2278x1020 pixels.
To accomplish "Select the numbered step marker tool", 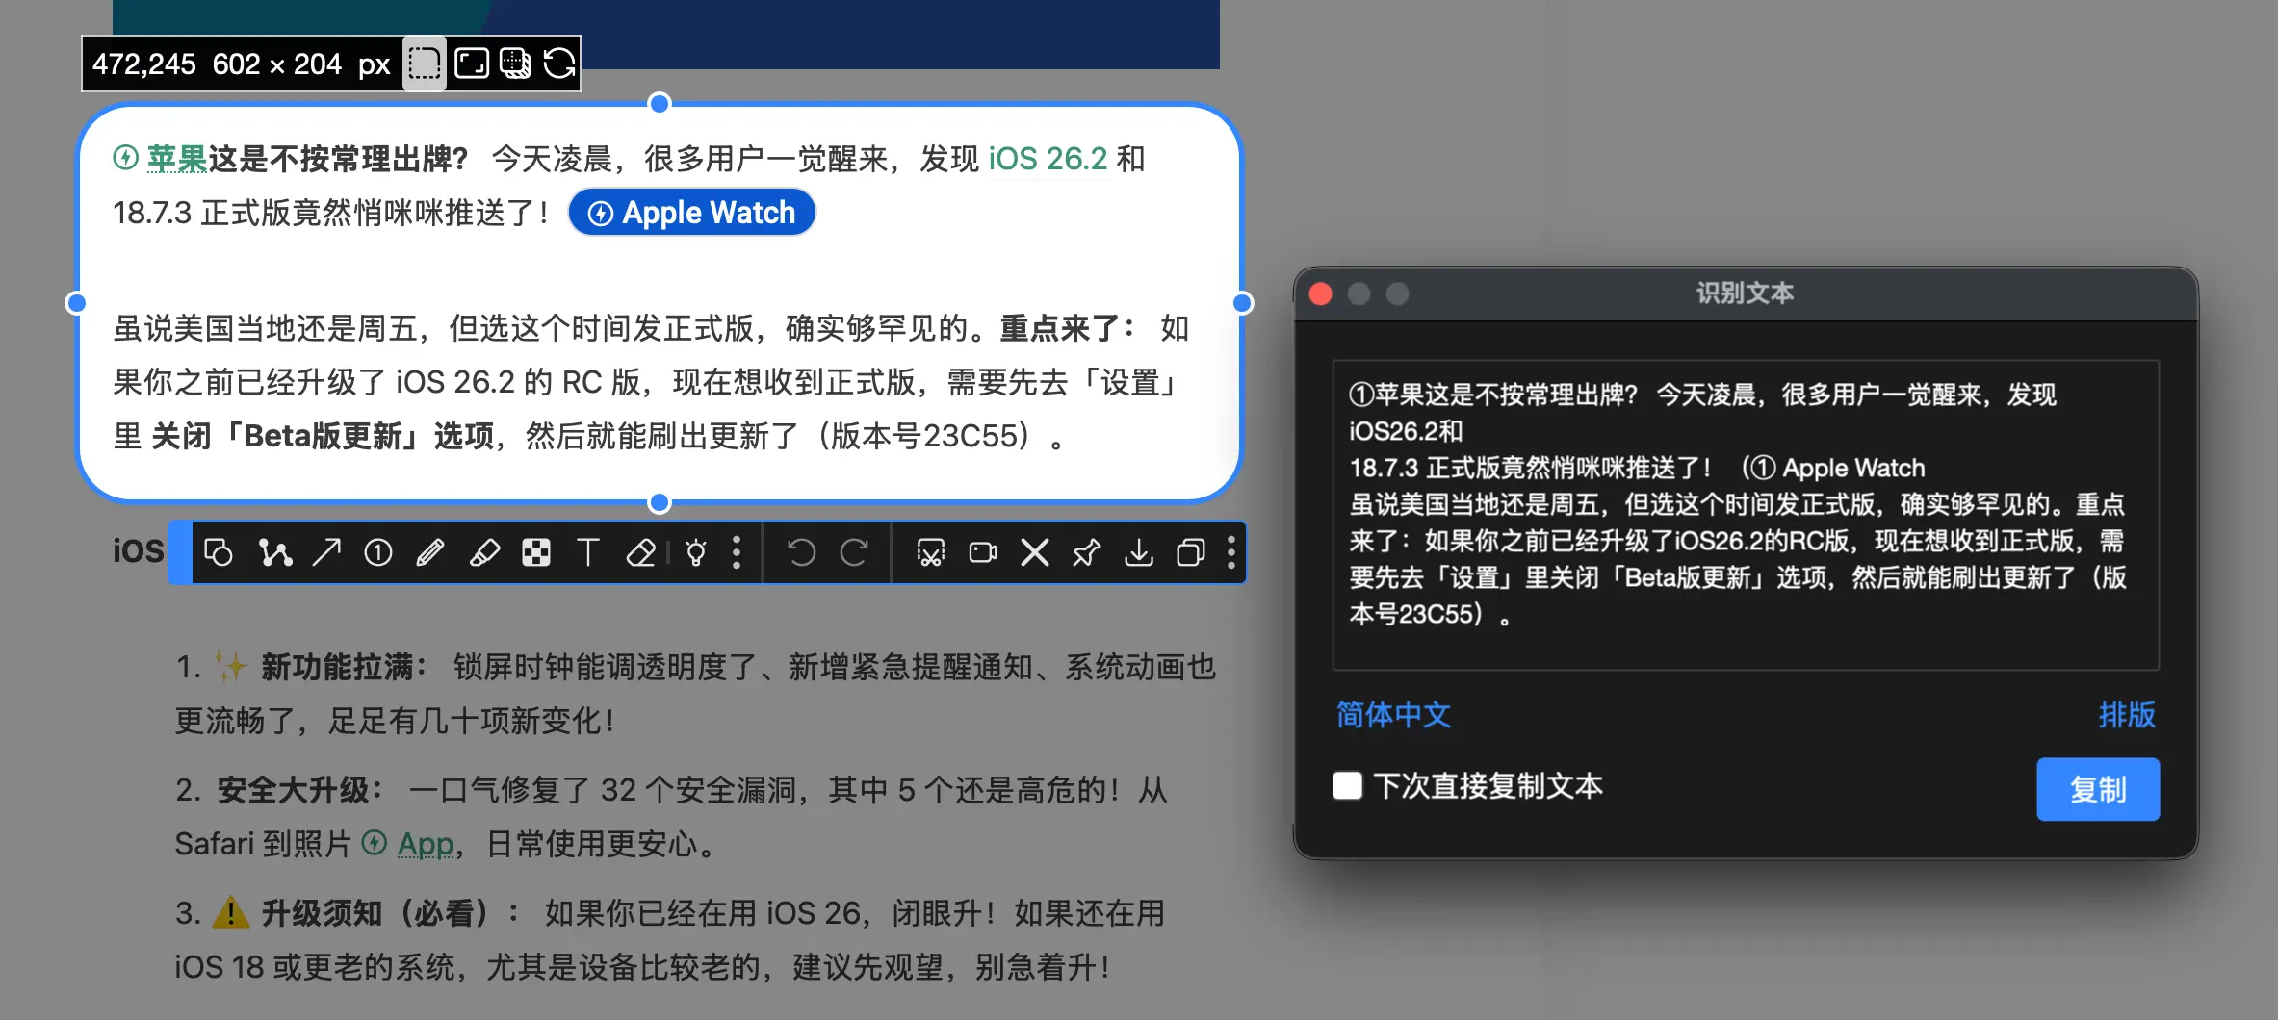I will tap(378, 552).
